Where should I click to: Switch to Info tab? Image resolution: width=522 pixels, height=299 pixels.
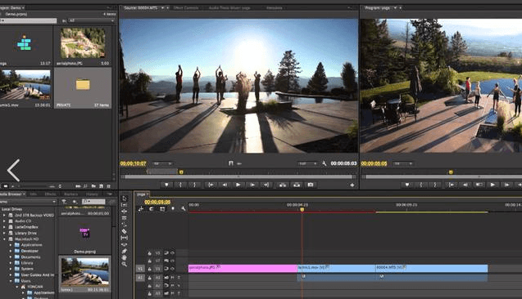(34, 194)
